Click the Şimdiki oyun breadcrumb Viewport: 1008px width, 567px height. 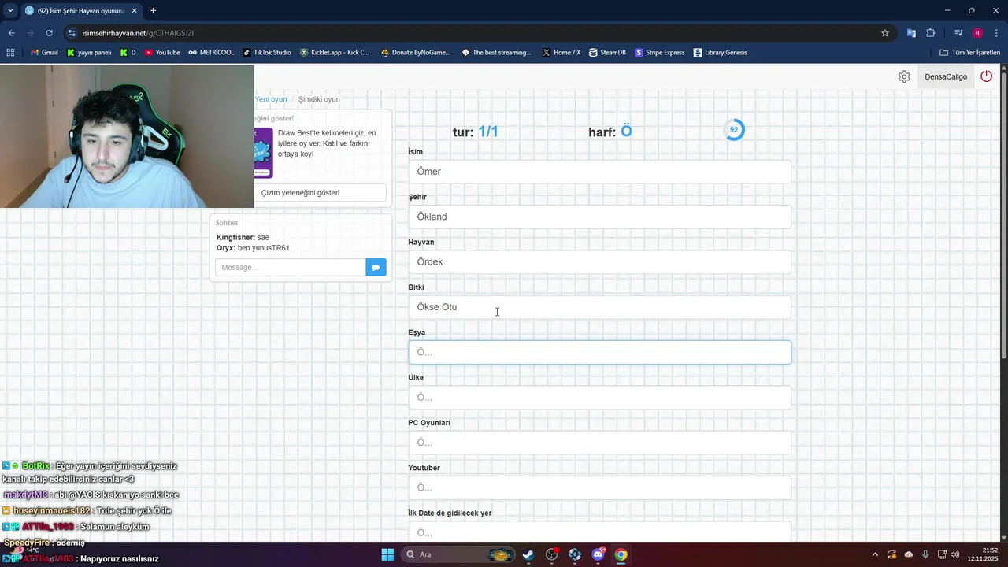(319, 99)
